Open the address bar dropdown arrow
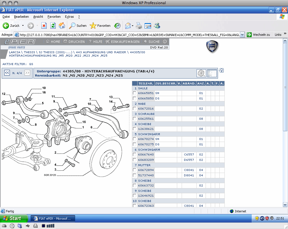 coord(242,35)
